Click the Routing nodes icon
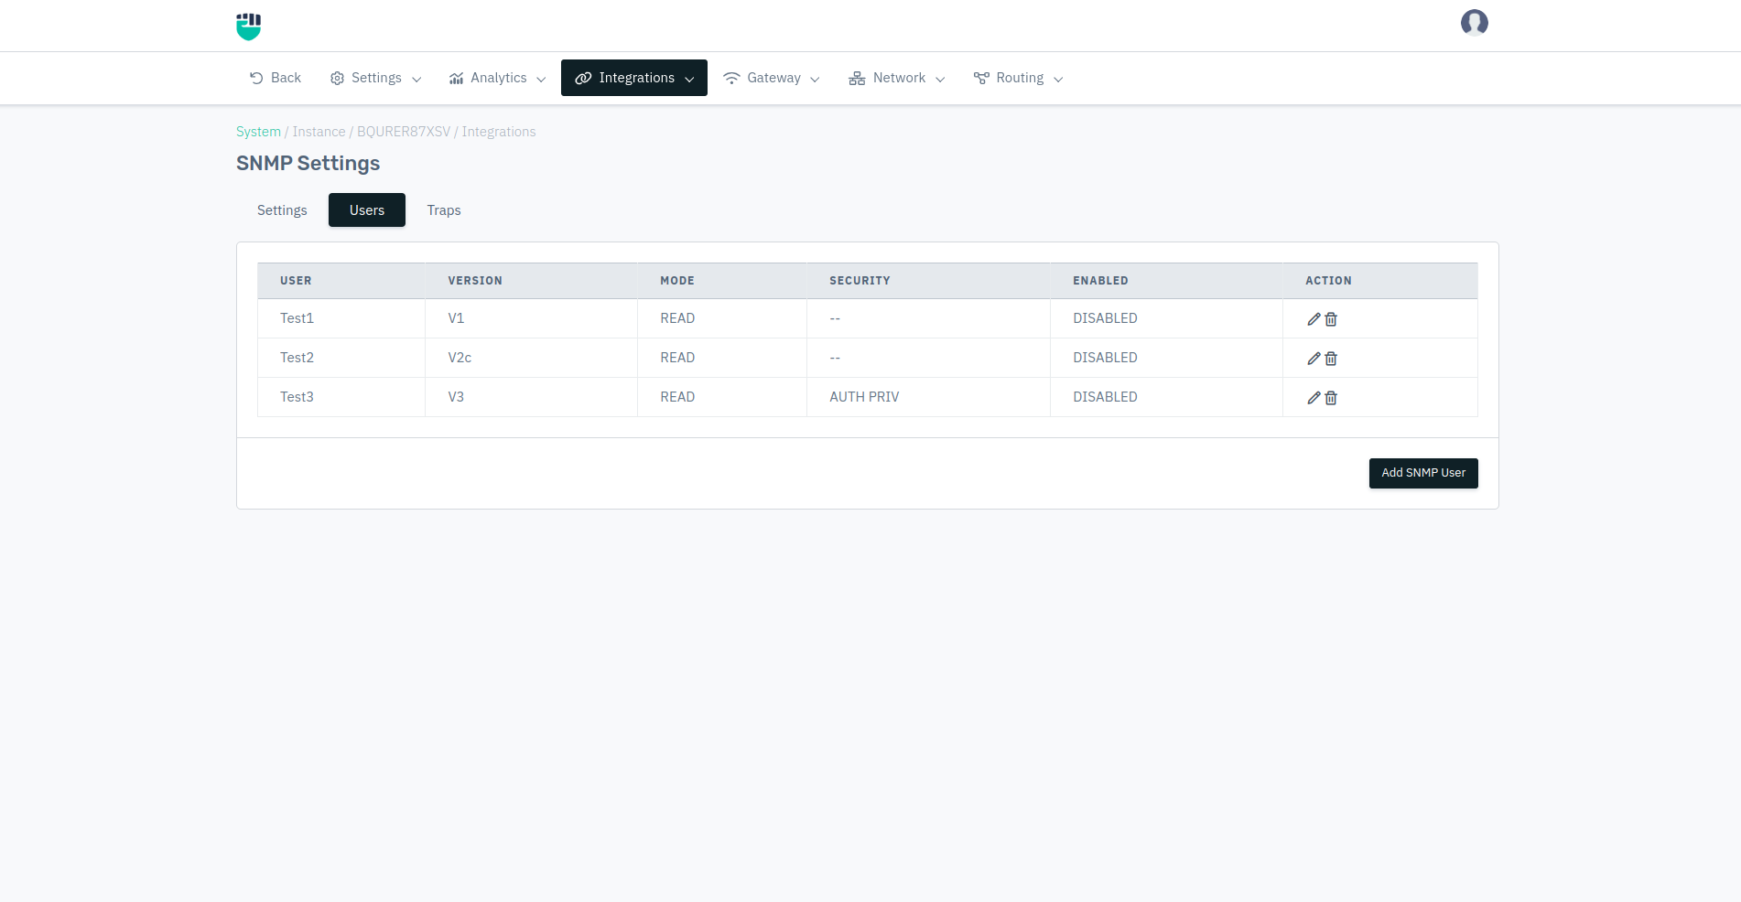Viewport: 1741px width, 902px height. [981, 79]
